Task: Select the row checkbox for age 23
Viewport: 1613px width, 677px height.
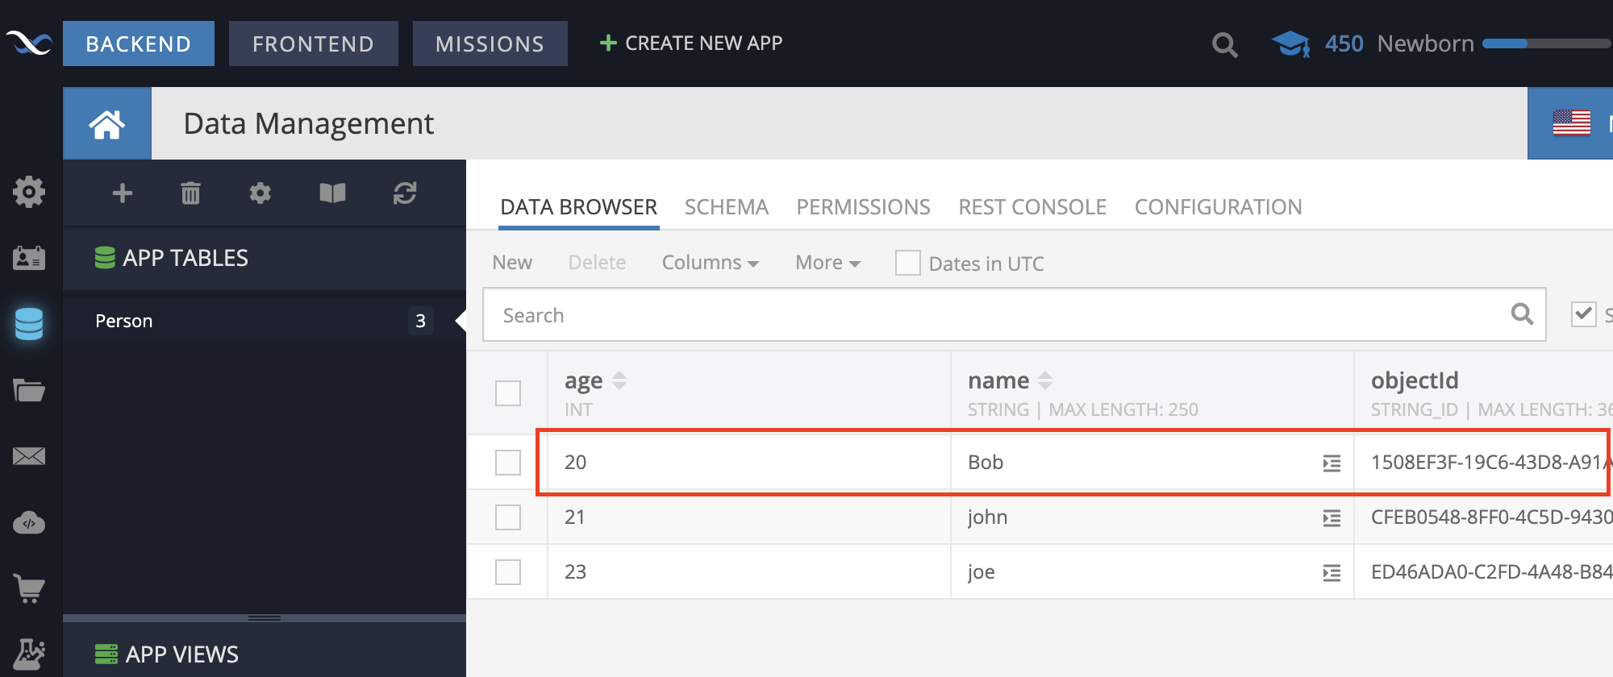Action: 508,572
